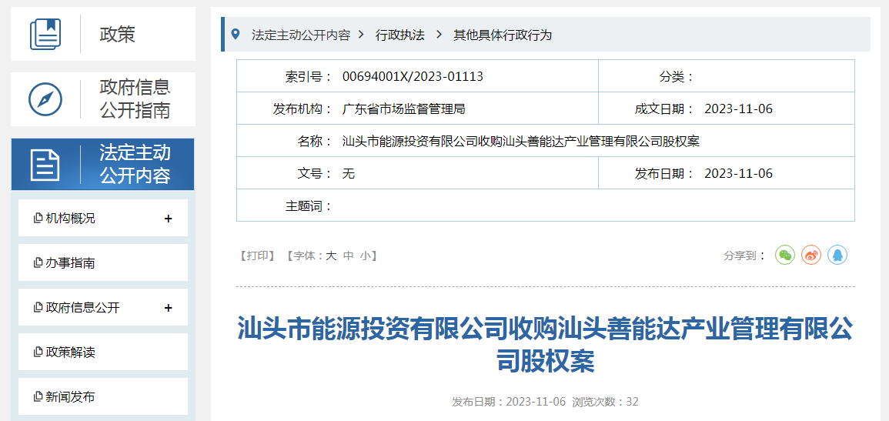Image resolution: width=889 pixels, height=421 pixels.
Task: Set font size to 中
Action: point(348,256)
